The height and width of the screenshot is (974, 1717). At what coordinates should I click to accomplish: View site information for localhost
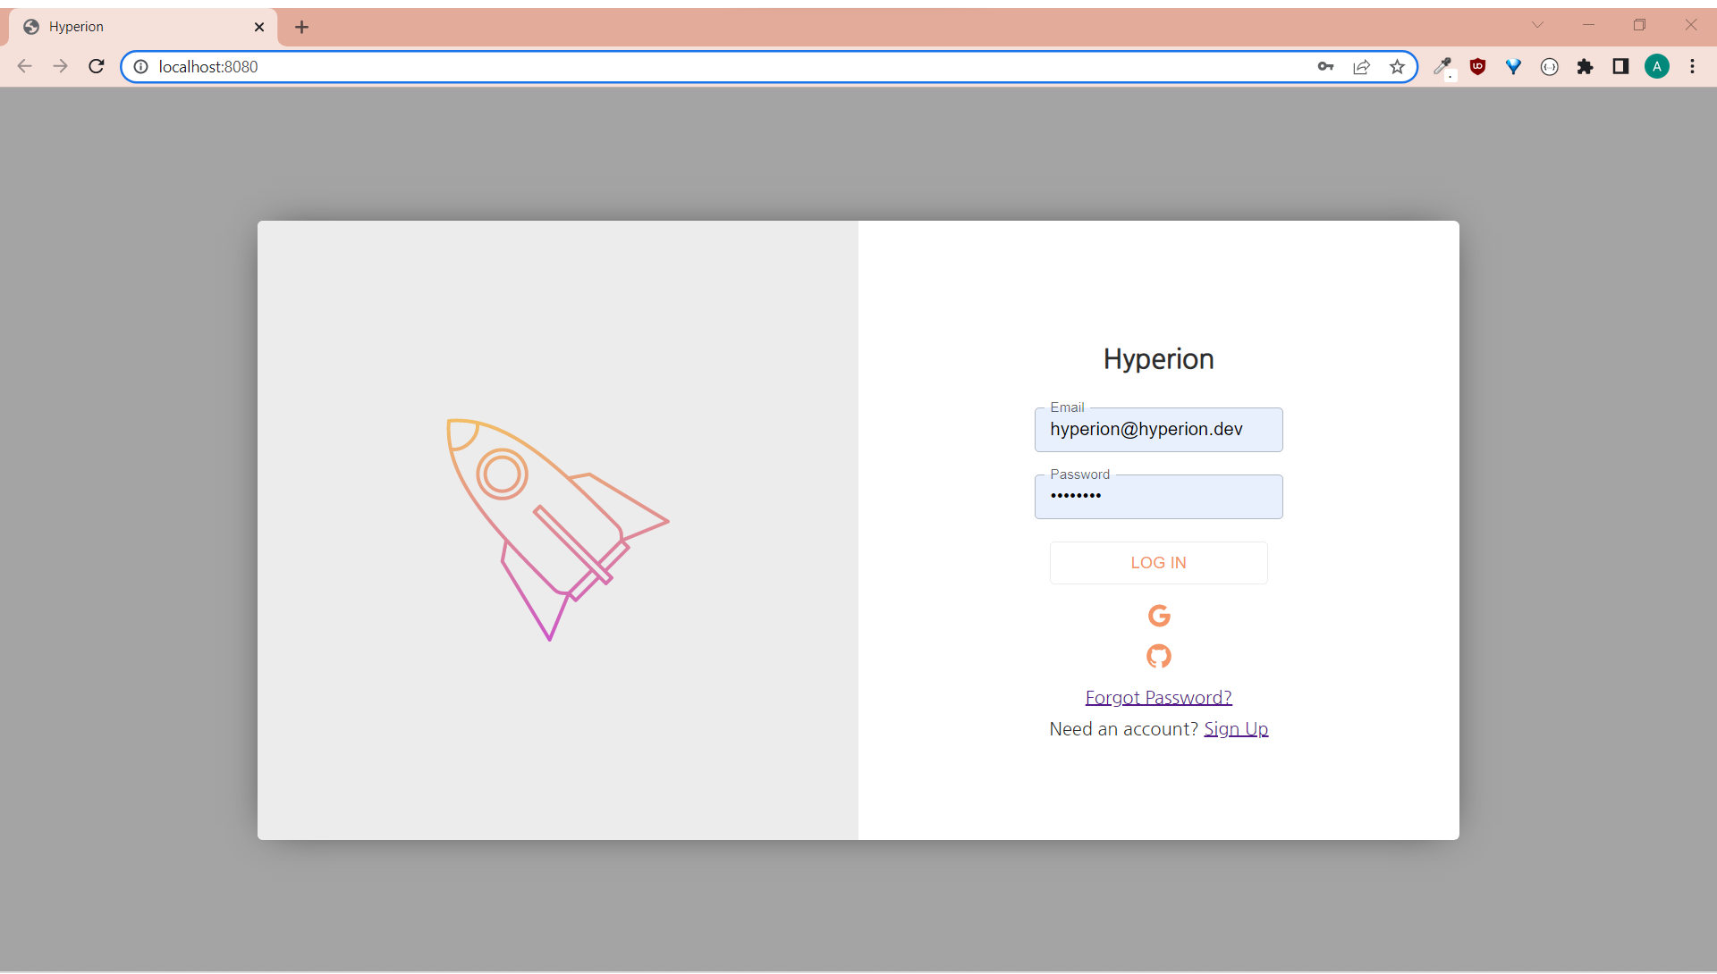(x=141, y=67)
